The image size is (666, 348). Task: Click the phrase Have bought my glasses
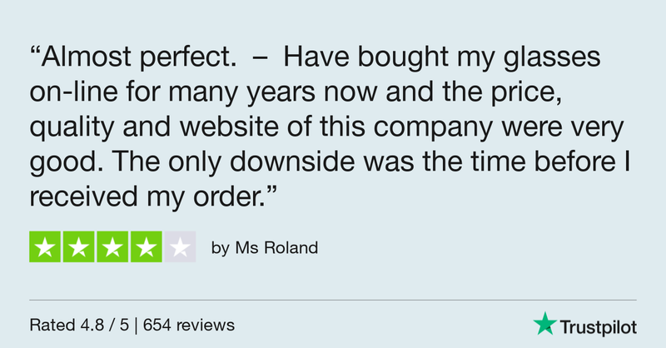tap(442, 57)
